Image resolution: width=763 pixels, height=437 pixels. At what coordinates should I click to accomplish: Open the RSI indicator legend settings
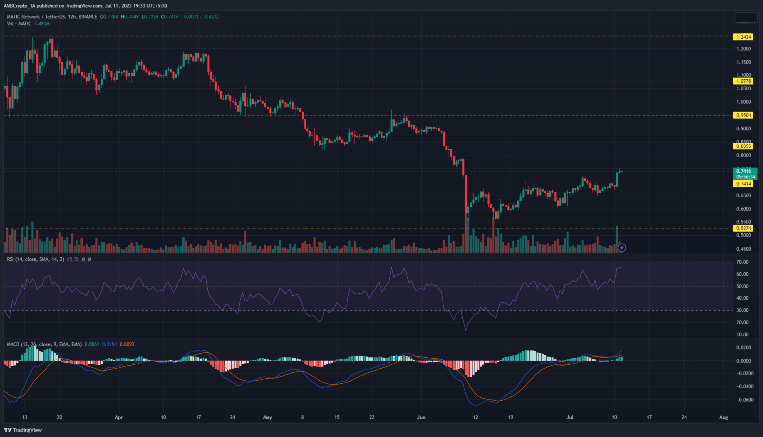coord(35,259)
